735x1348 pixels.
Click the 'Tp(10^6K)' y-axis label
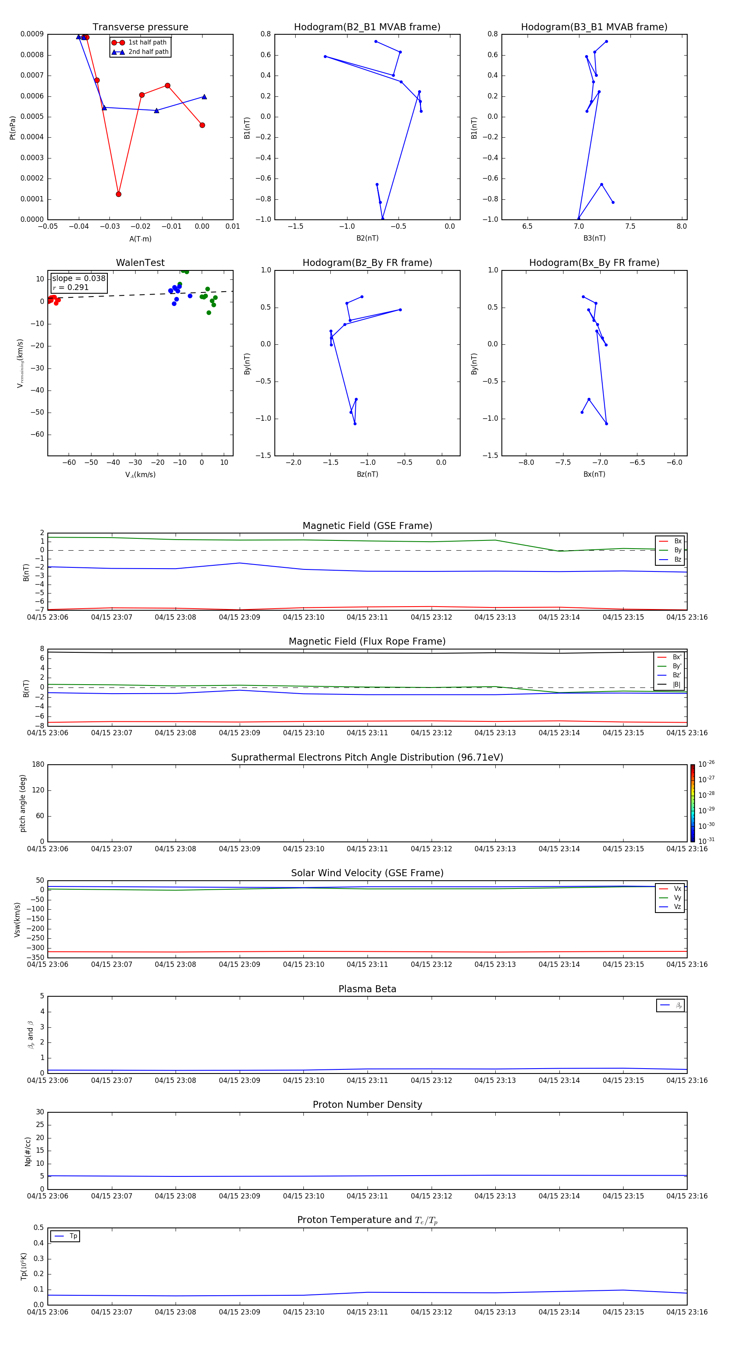(x=24, y=1266)
